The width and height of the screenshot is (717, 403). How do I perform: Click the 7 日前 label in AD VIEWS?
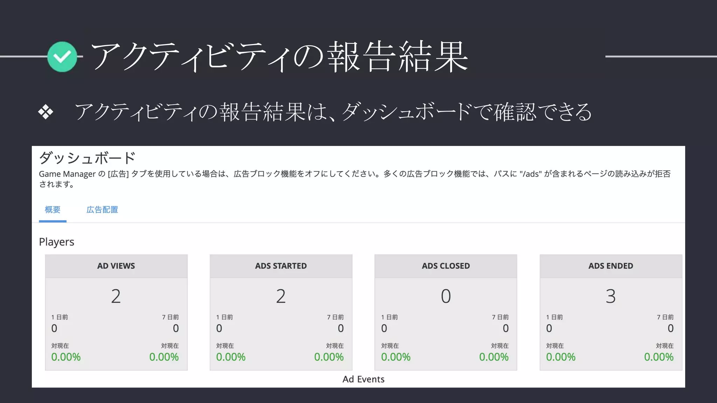click(x=170, y=317)
